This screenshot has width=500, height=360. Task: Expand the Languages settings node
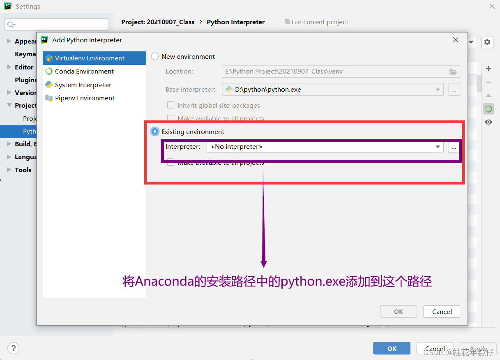click(x=9, y=157)
